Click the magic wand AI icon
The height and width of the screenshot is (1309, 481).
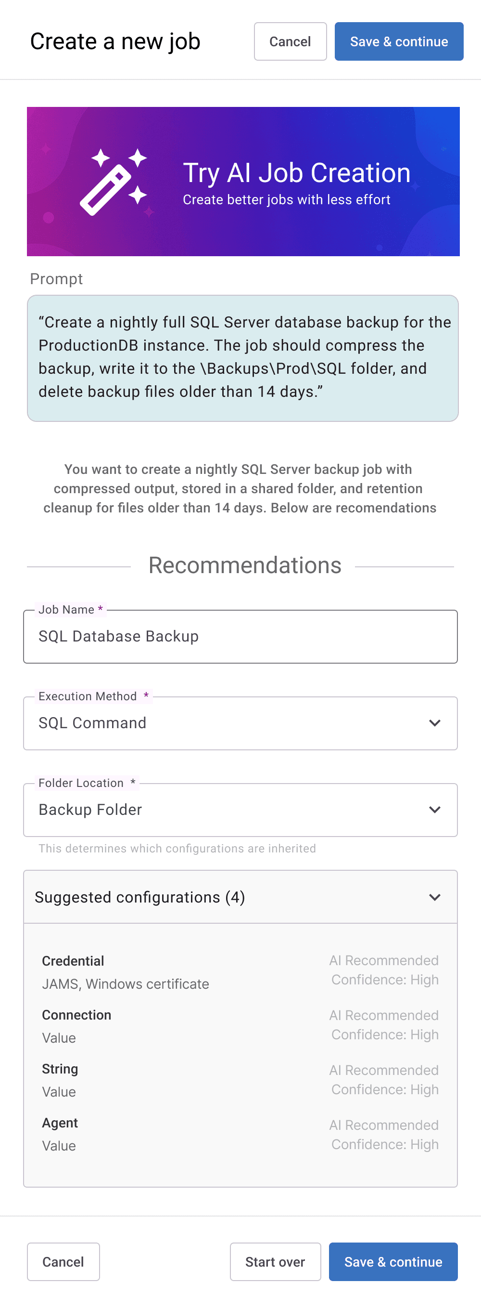[114, 182]
